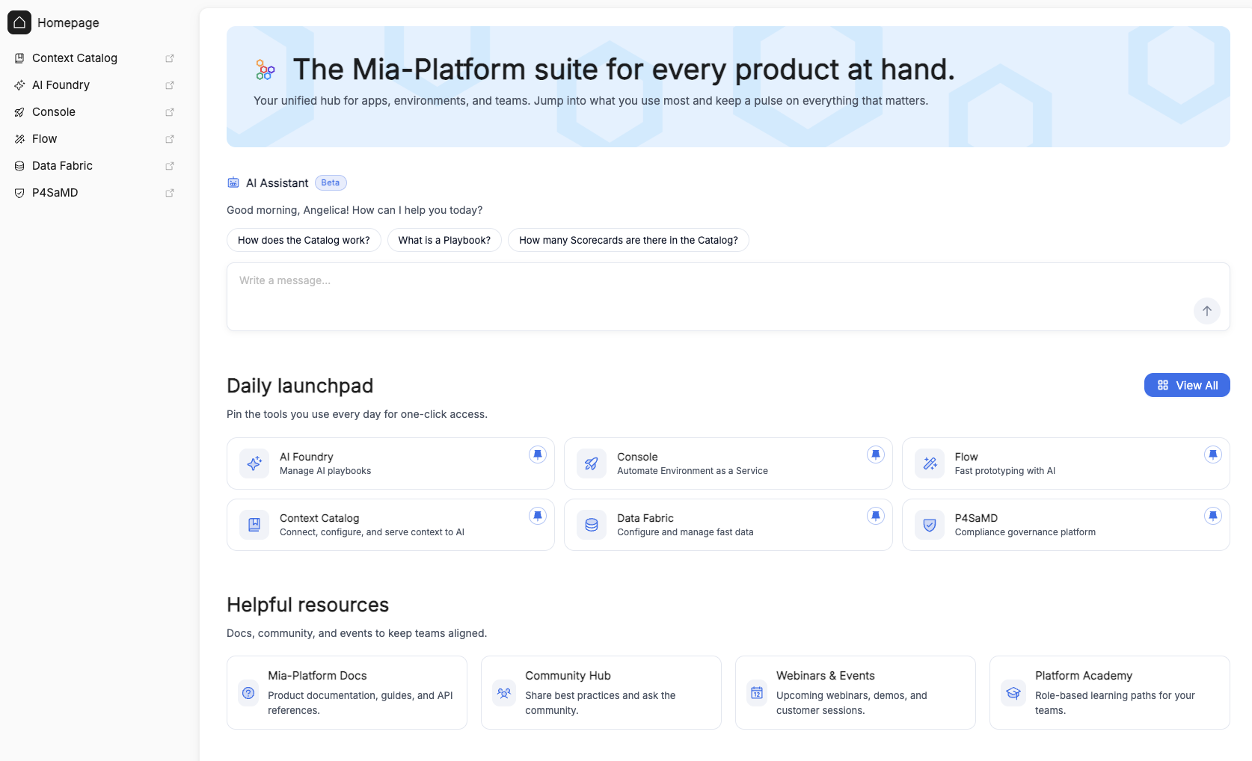
Task: Unpin the Data Fabric card
Action: pos(876,516)
